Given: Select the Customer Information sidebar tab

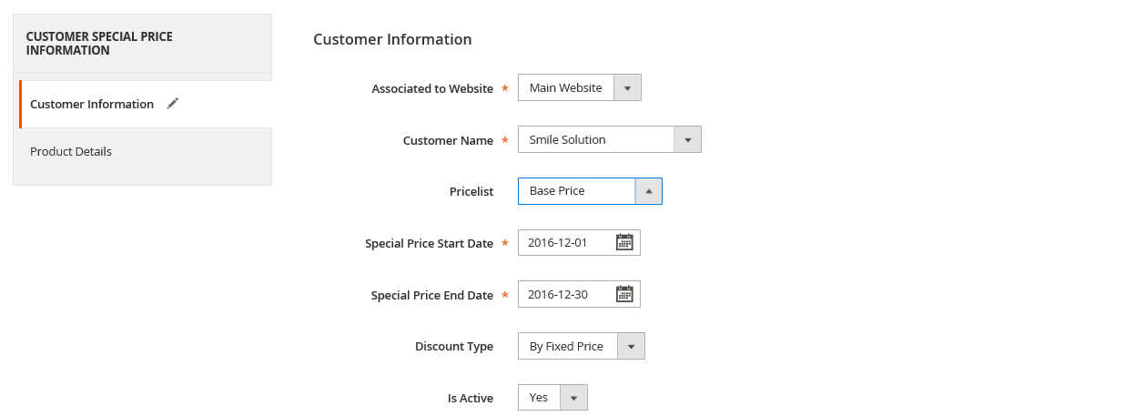Looking at the screenshot, I should tap(91, 105).
